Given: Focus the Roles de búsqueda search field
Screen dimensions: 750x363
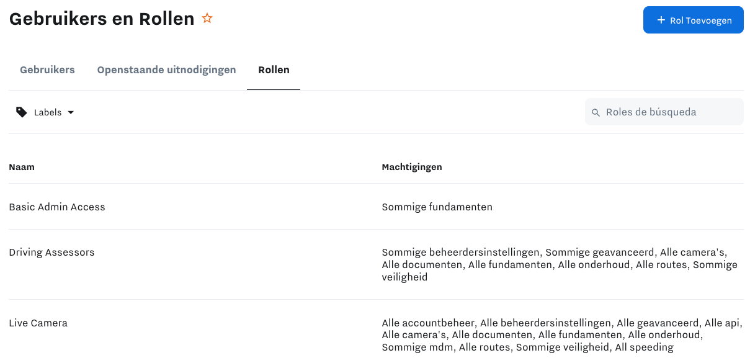Looking at the screenshot, I should (x=670, y=112).
